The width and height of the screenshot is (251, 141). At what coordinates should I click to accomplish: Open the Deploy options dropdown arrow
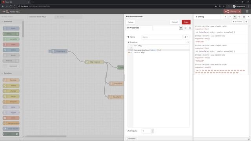(x=240, y=11)
